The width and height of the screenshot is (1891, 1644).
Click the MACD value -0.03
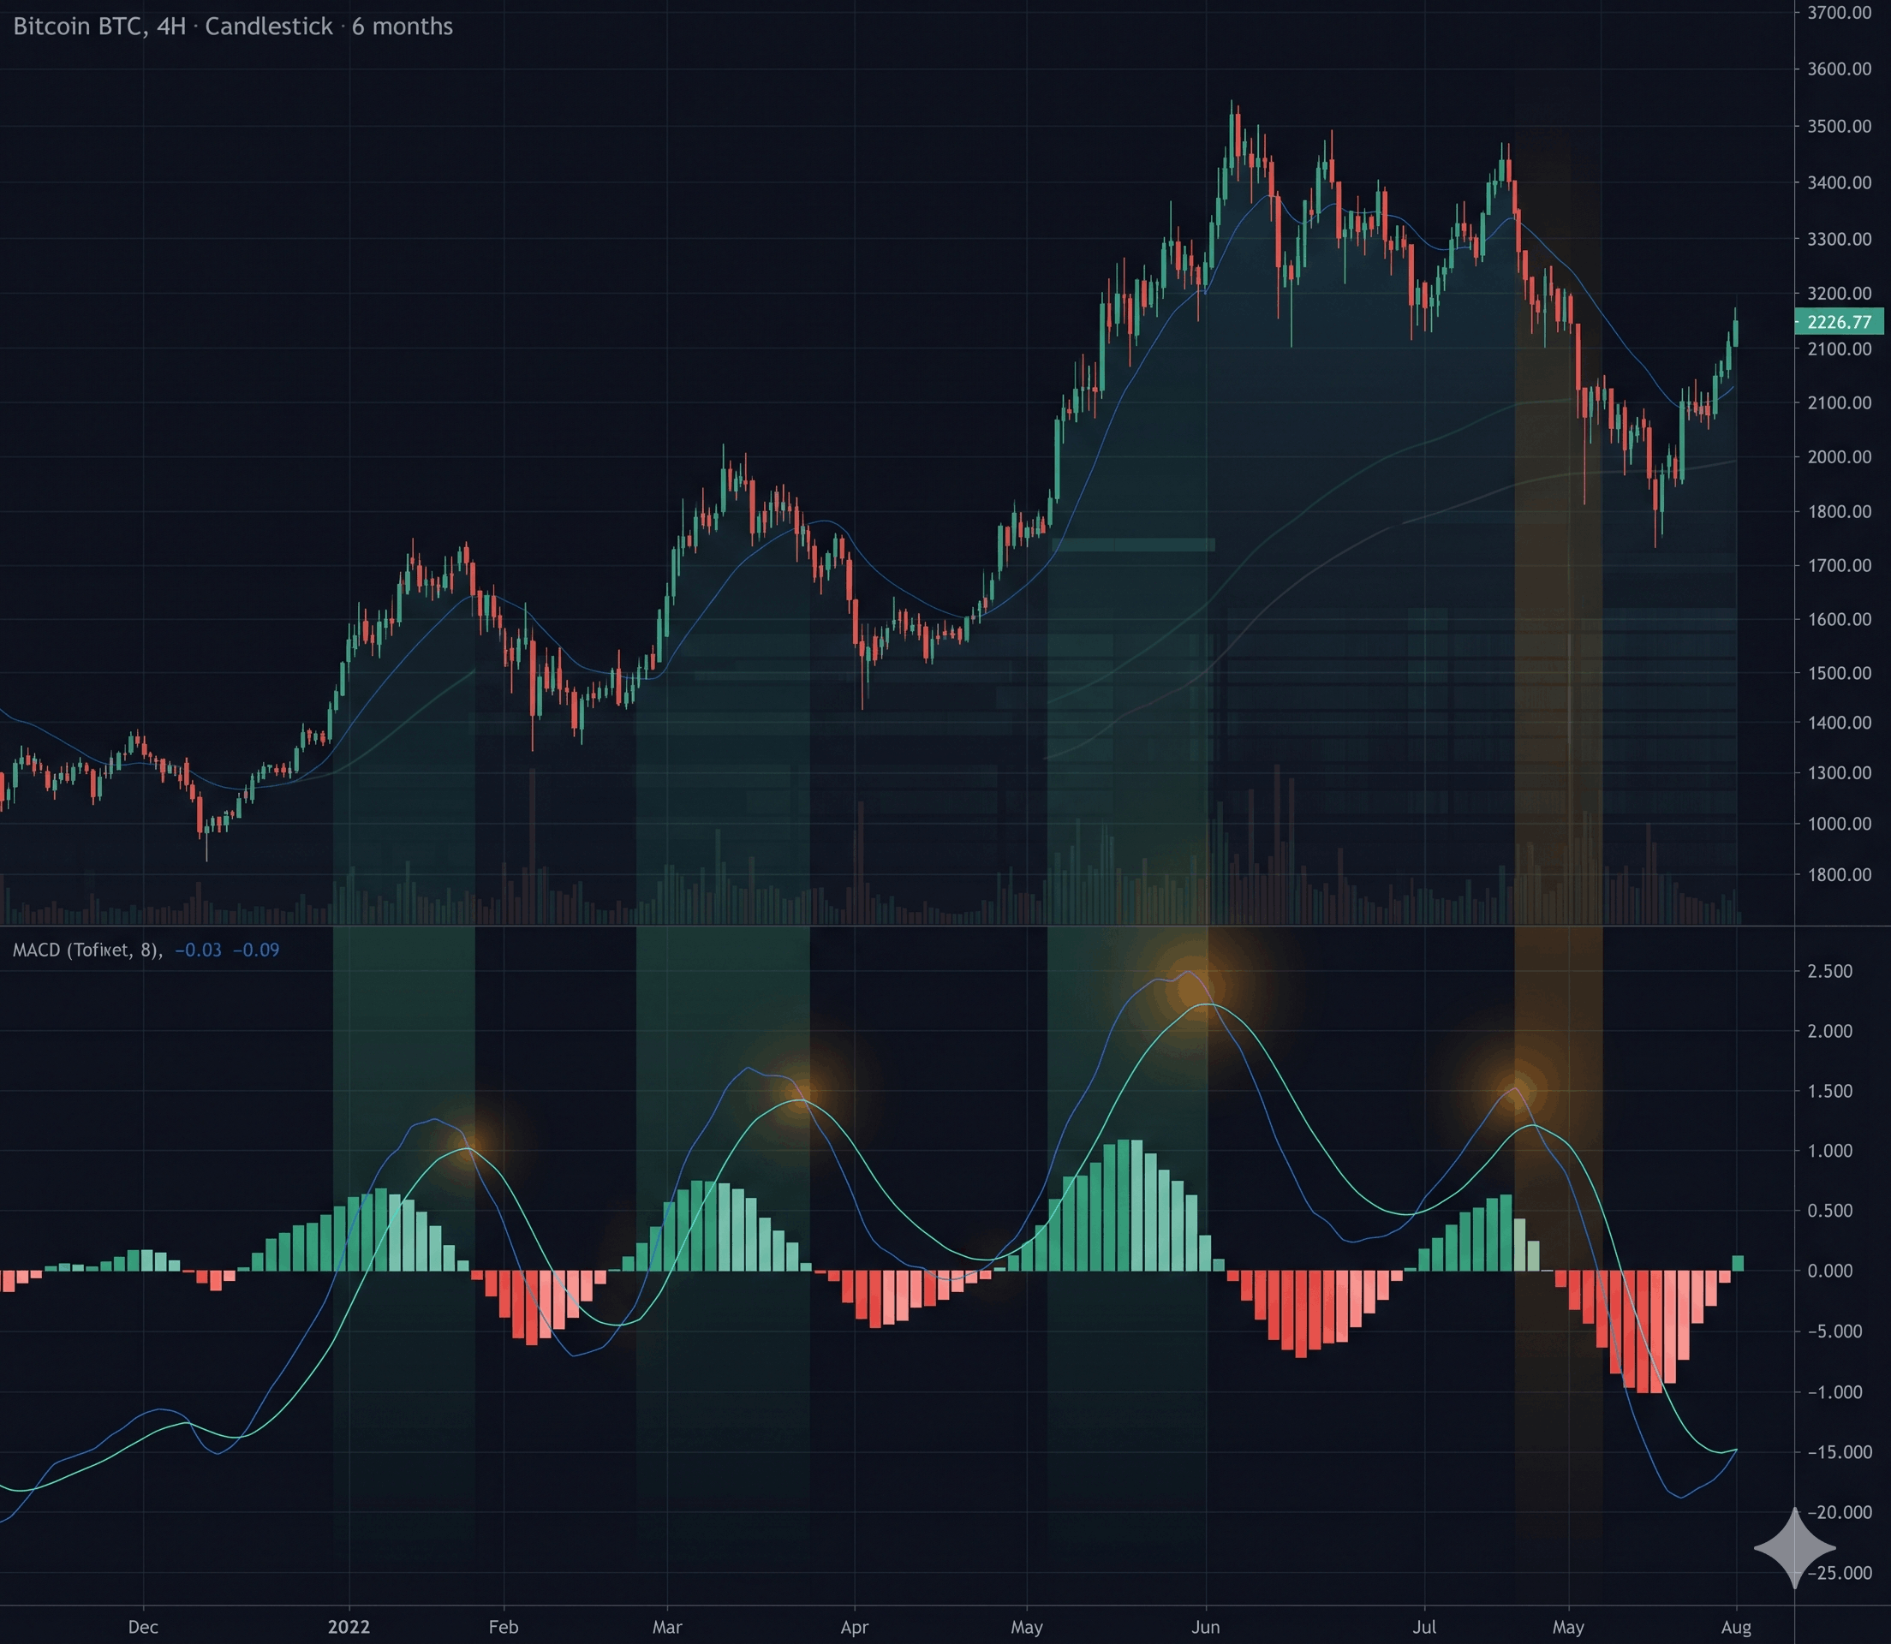click(x=198, y=950)
